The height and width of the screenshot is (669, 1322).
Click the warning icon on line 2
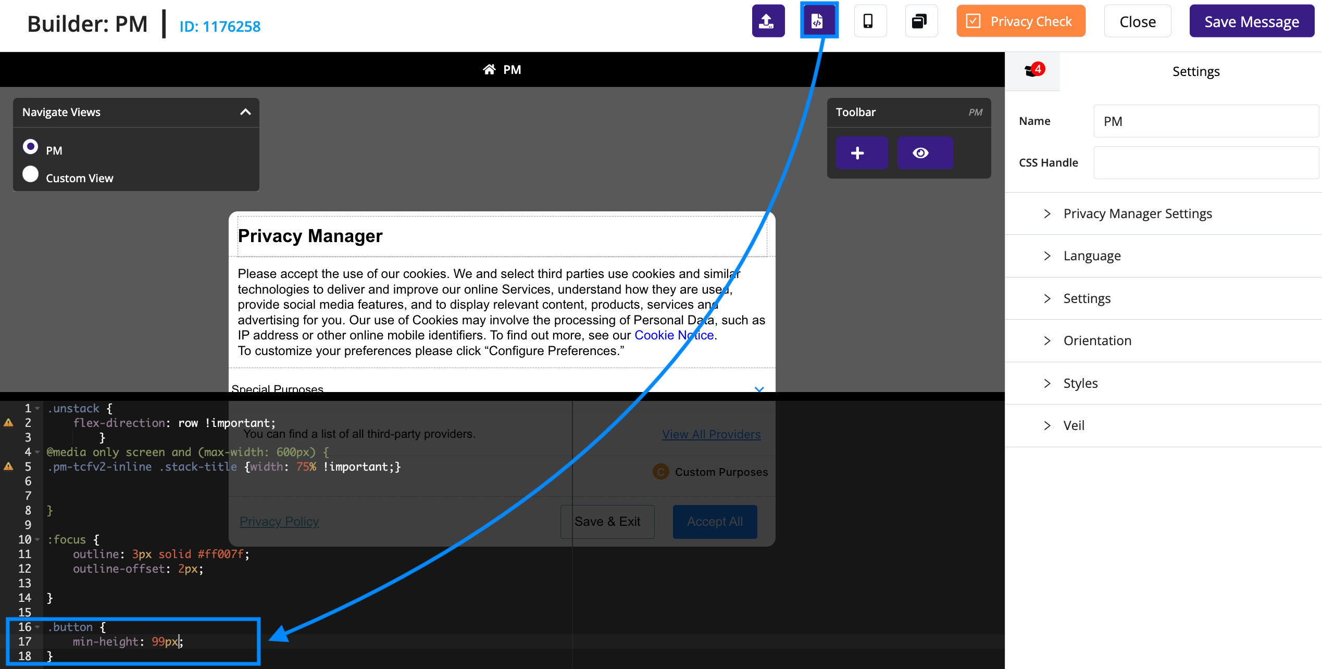coord(8,422)
